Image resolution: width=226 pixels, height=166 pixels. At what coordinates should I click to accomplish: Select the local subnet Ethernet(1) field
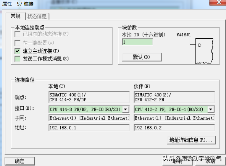[89, 118]
